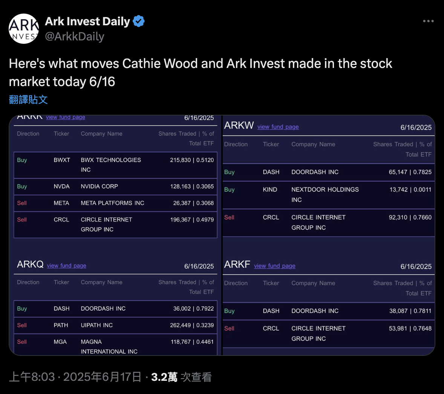Open the ARKK "view fund page" link
The width and height of the screenshot is (444, 394).
click(65, 117)
